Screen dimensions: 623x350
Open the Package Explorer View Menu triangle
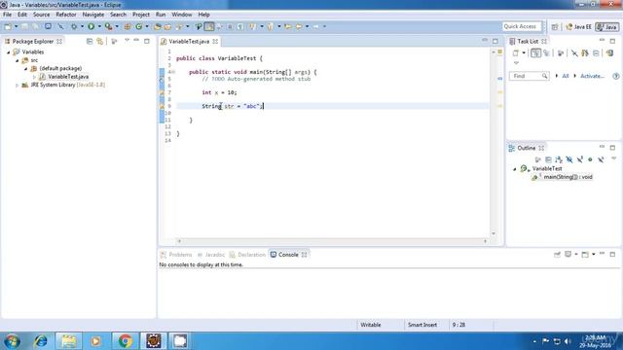click(128, 41)
